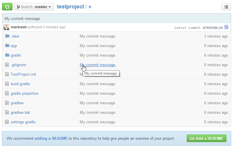The height and width of the screenshot is (149, 234).
Task: Open the settings.gradle file
Action: point(23,122)
